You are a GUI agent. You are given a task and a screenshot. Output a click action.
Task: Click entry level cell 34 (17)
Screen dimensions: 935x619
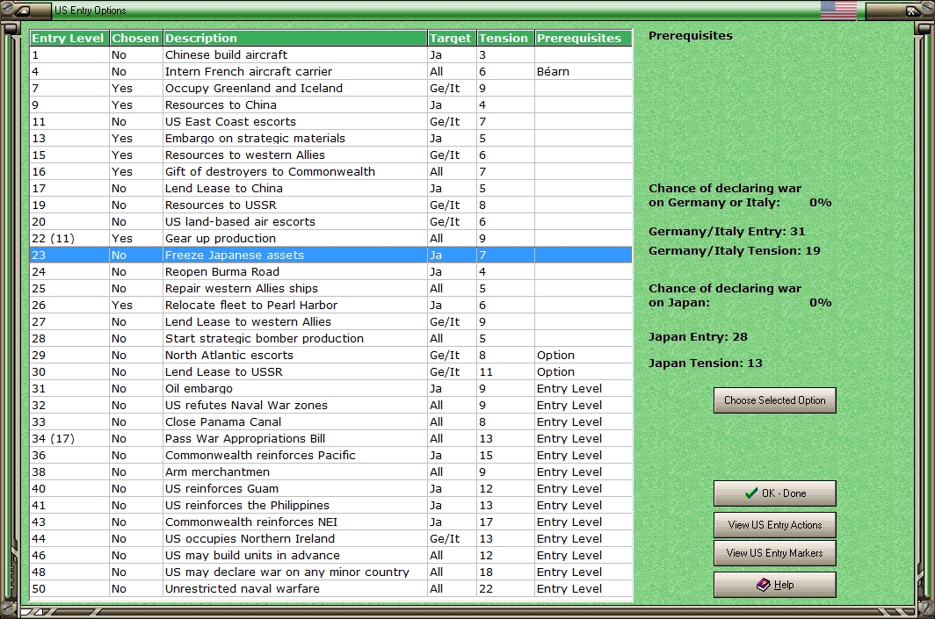pos(69,438)
